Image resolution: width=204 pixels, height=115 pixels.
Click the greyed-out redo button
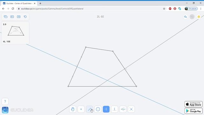192,17
